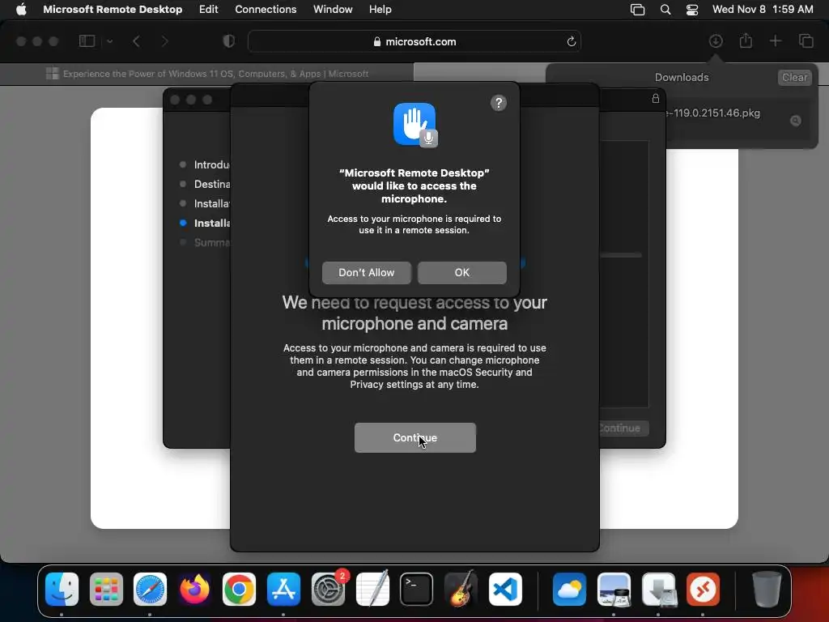Toggle Safari sidebar button
The height and width of the screenshot is (622, 829).
pyautogui.click(x=87, y=41)
